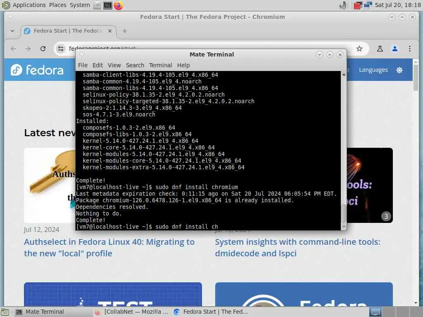
Task: Click the firewall applet tray icon
Action: pyautogui.click(x=358, y=5)
